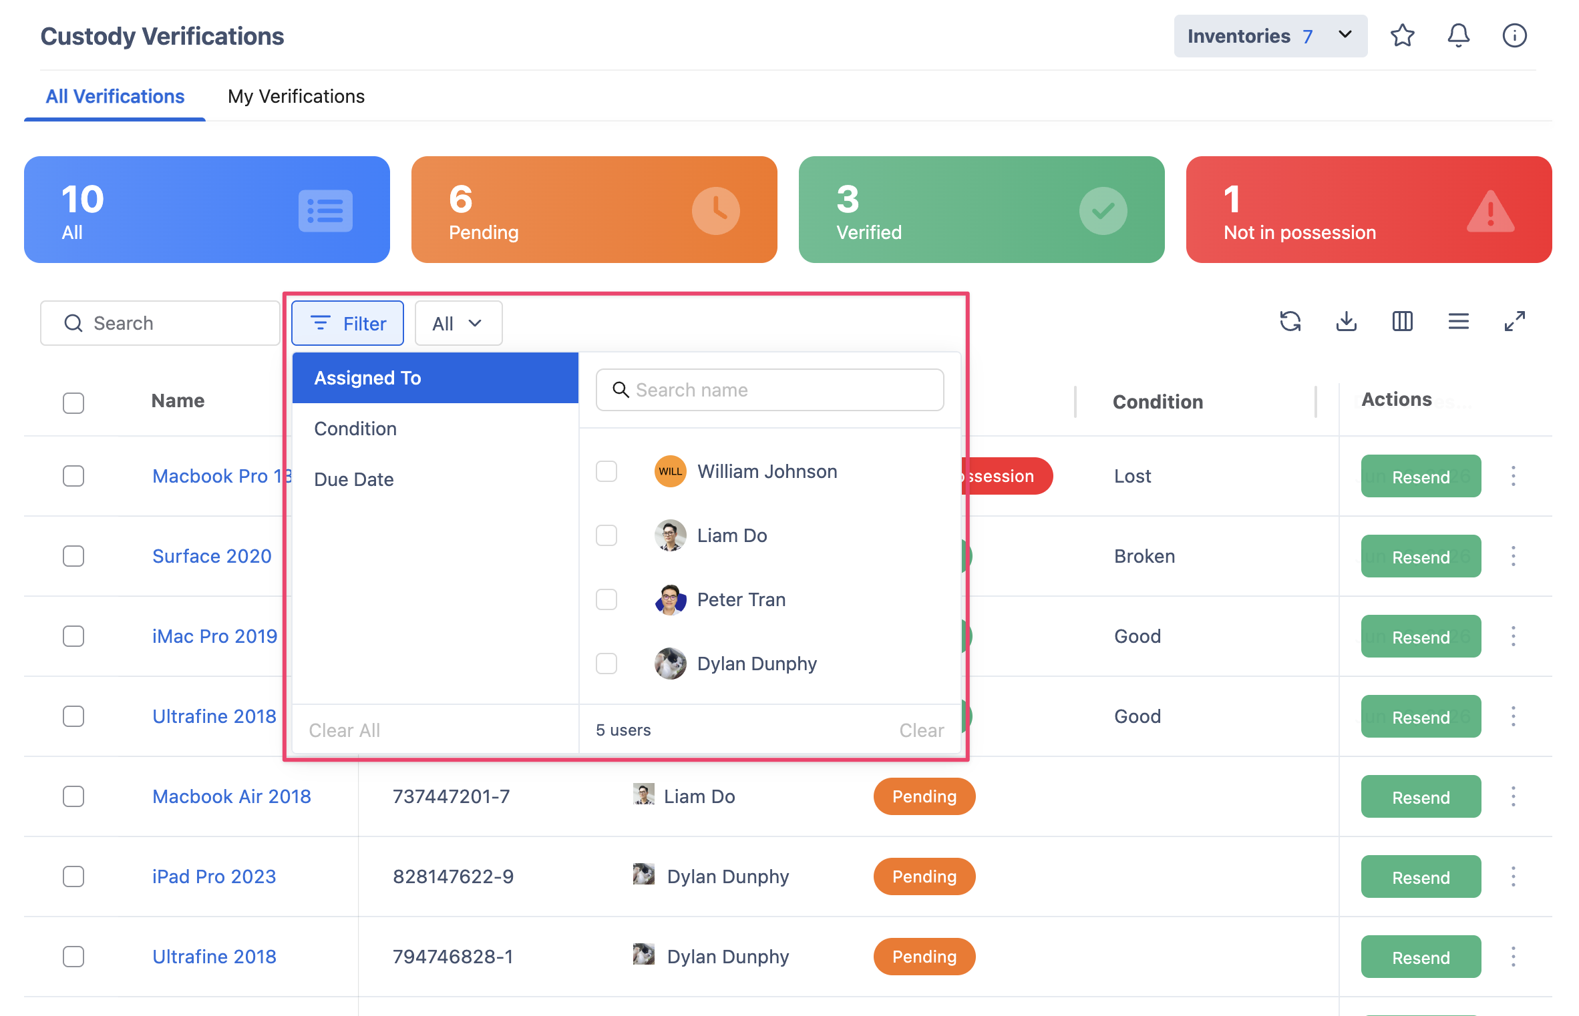Show Verified verifications summary card
This screenshot has width=1579, height=1016.
pyautogui.click(x=982, y=210)
